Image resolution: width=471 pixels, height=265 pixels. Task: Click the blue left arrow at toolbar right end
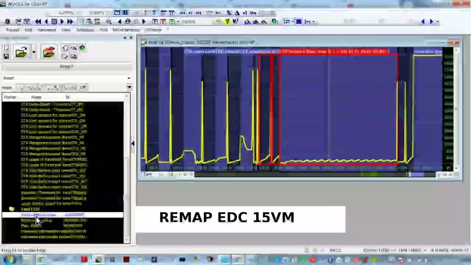(x=423, y=22)
